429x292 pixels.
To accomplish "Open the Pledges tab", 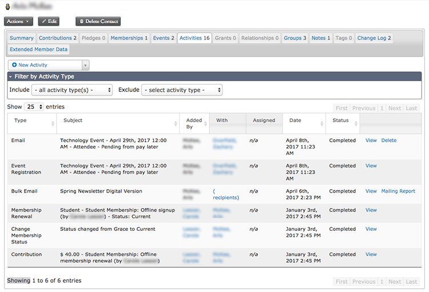I will 93,38.
